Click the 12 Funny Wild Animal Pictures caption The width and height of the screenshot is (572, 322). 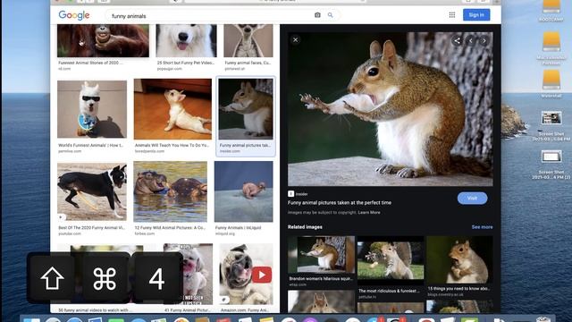(170, 227)
